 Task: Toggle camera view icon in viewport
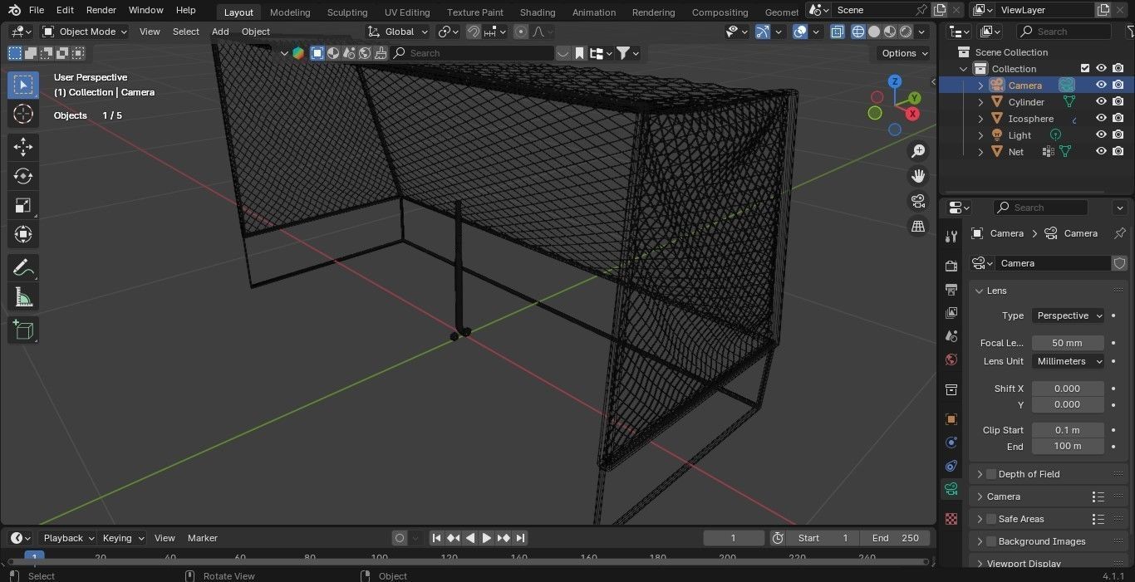pyautogui.click(x=918, y=201)
